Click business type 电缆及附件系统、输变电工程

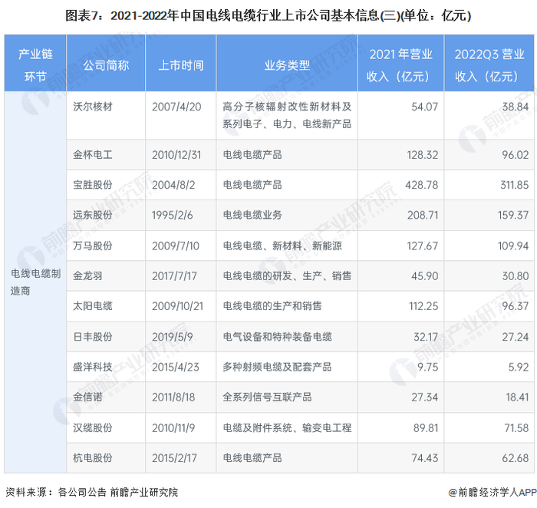click(x=287, y=428)
